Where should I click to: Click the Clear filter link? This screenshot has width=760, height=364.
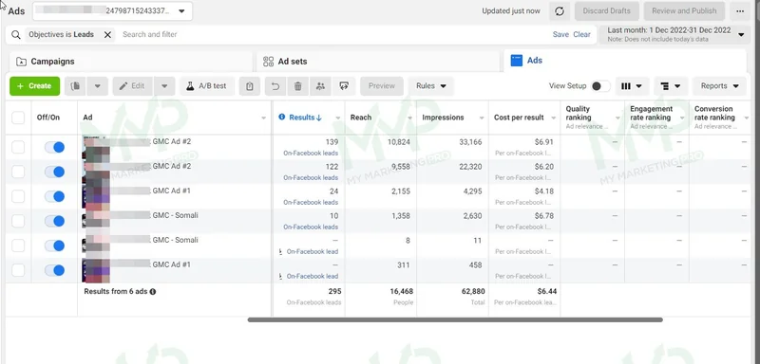(x=581, y=34)
